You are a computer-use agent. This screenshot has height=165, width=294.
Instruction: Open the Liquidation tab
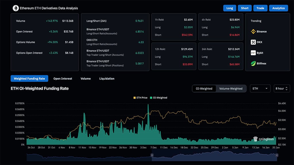(107, 78)
